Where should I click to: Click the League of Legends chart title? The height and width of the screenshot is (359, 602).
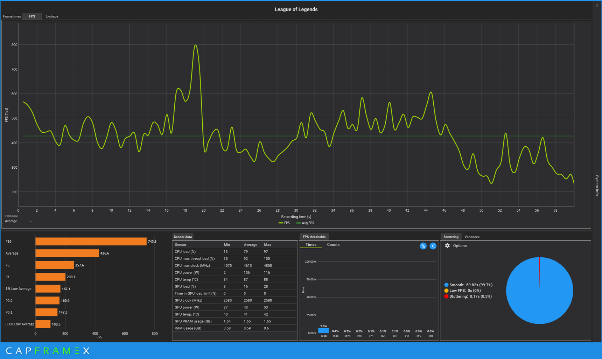point(296,9)
